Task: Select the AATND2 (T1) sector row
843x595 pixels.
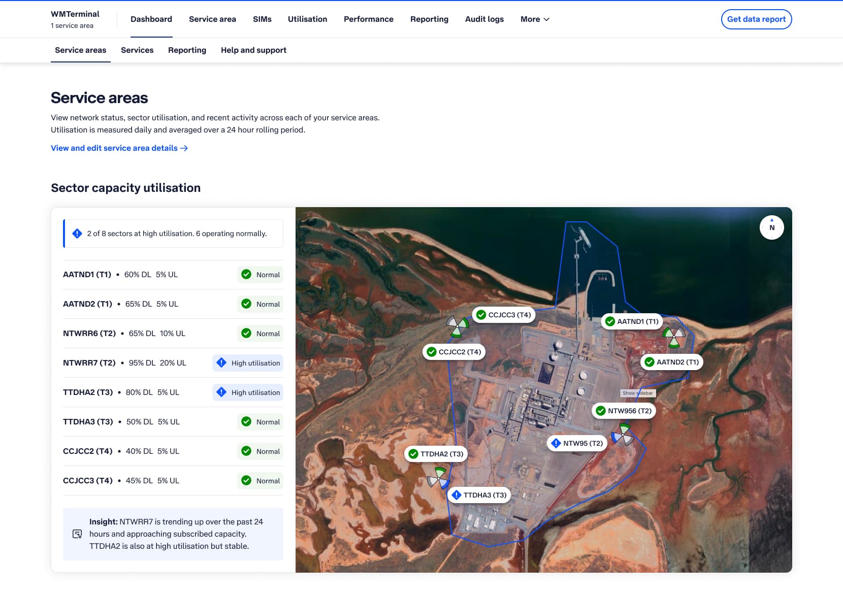Action: (173, 304)
